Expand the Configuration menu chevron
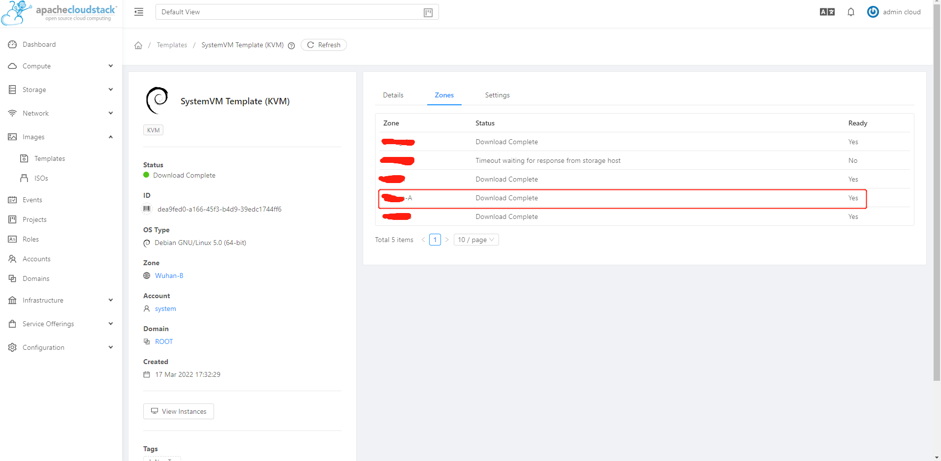Image resolution: width=941 pixels, height=461 pixels. point(111,347)
